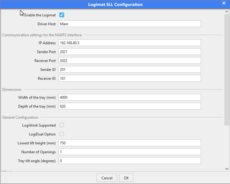Viewport: 230px width, 184px height.
Task: Click the Driver Host input field
Action: click(130, 24)
